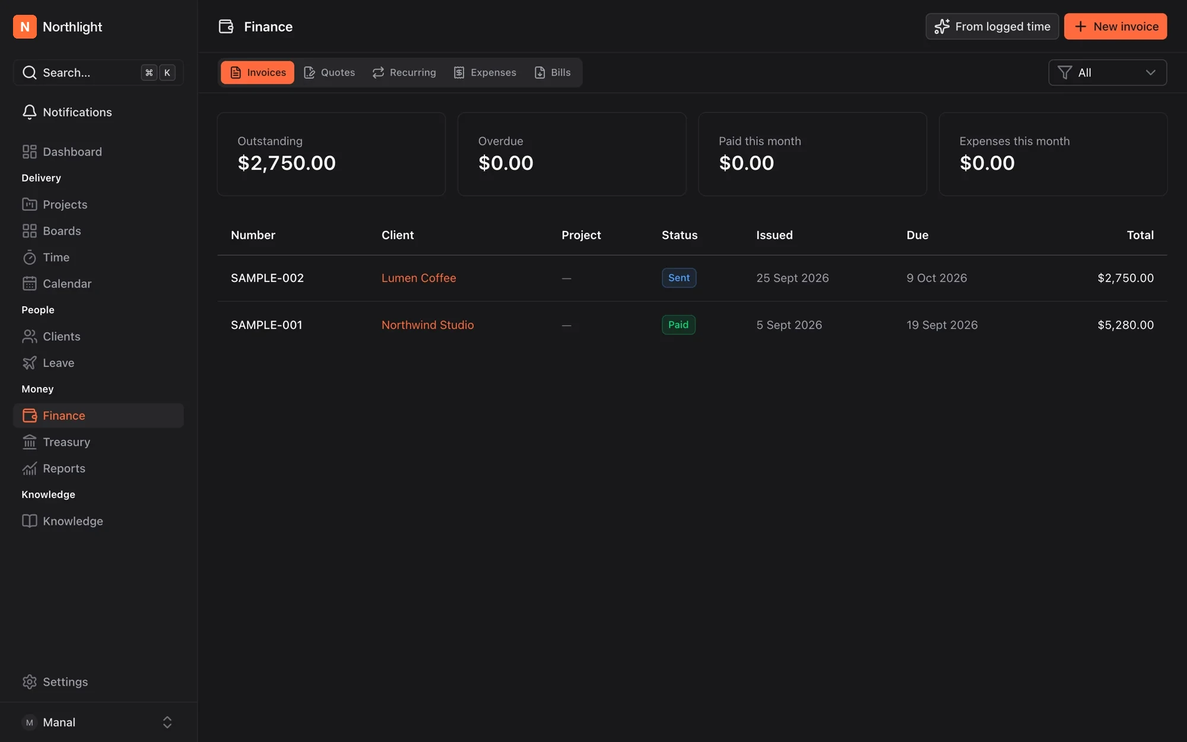Viewport: 1187px width, 742px height.
Task: Open the Northwind Studio client link
Action: (428, 325)
